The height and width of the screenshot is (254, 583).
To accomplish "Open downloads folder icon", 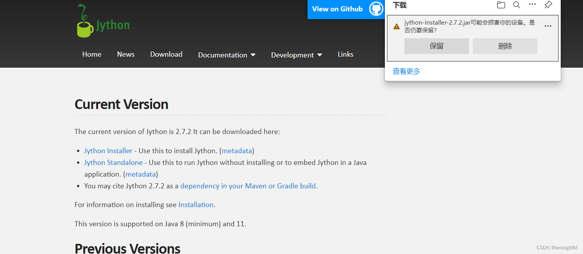I will pyautogui.click(x=501, y=5).
